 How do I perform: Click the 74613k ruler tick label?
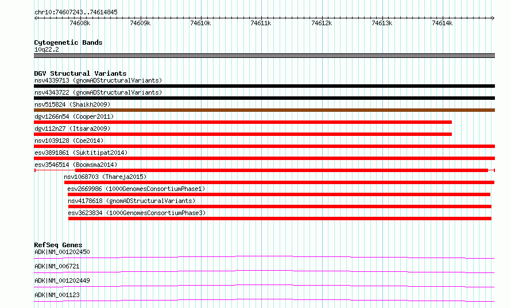point(382,23)
